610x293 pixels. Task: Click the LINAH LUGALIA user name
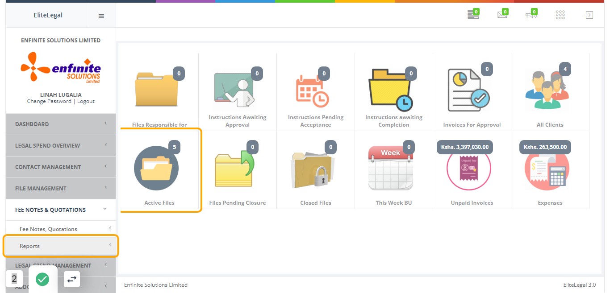pos(61,95)
